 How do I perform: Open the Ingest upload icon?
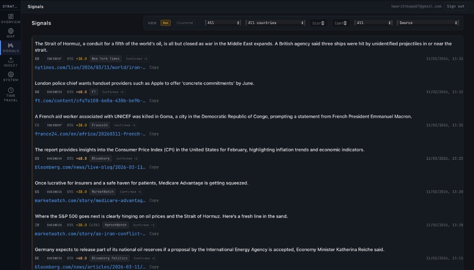pos(10,62)
